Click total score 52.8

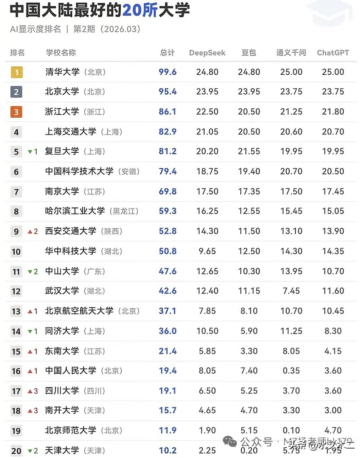point(168,231)
